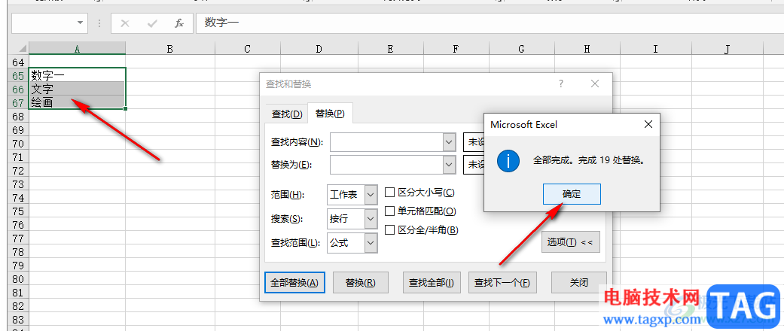The height and width of the screenshot is (331, 784).
Task: Click the 全部替换(A) button
Action: 294,283
